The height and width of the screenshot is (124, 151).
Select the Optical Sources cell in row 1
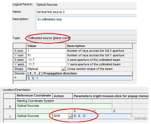click(x=34, y=116)
